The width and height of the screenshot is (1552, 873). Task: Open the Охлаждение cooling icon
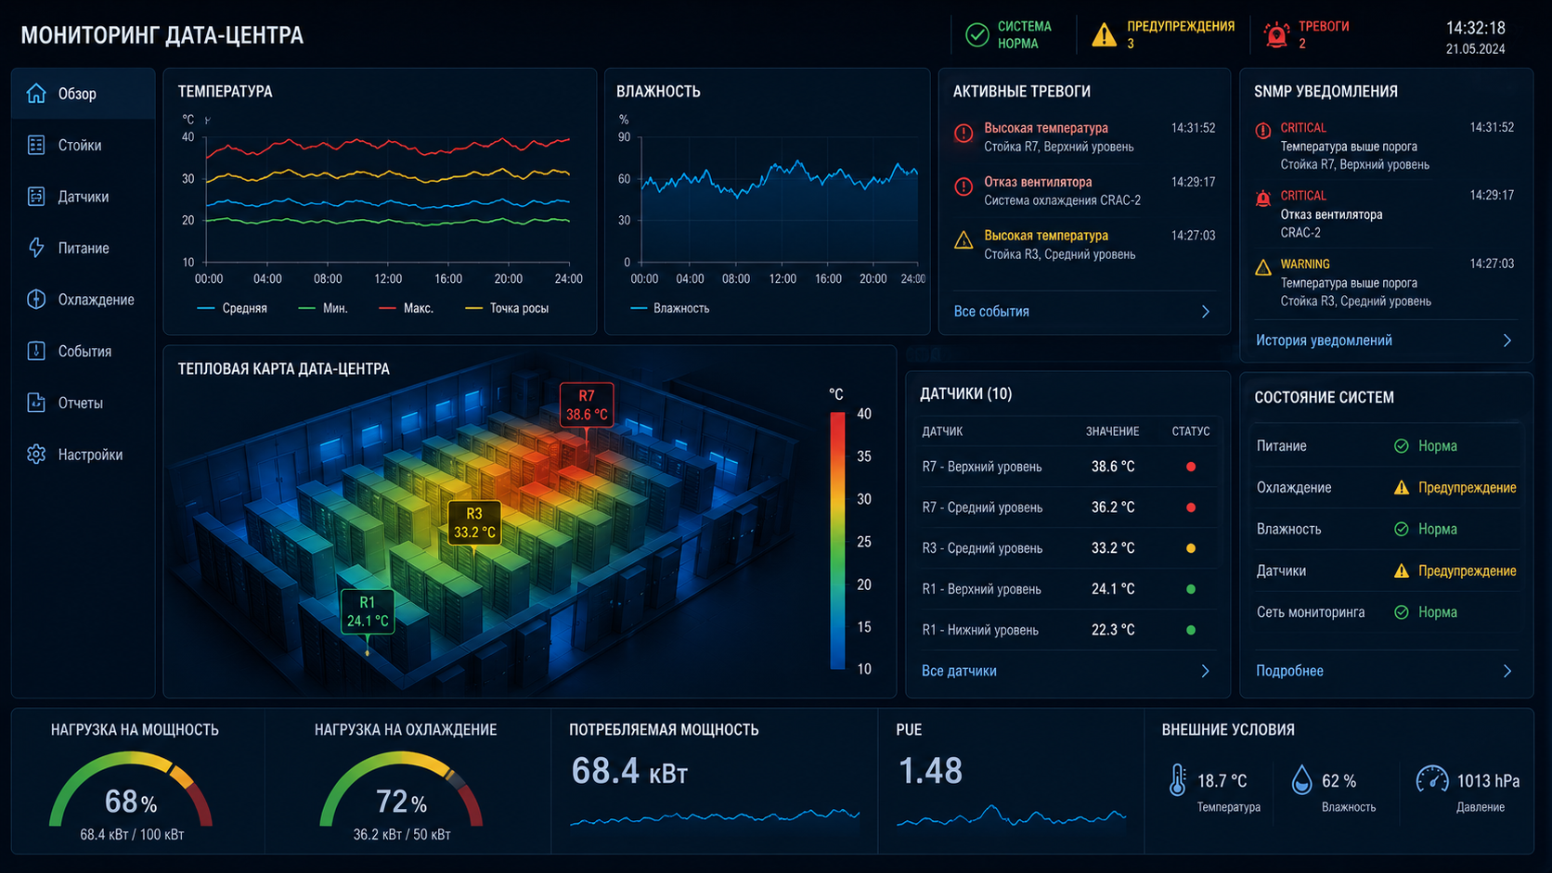pos(36,300)
